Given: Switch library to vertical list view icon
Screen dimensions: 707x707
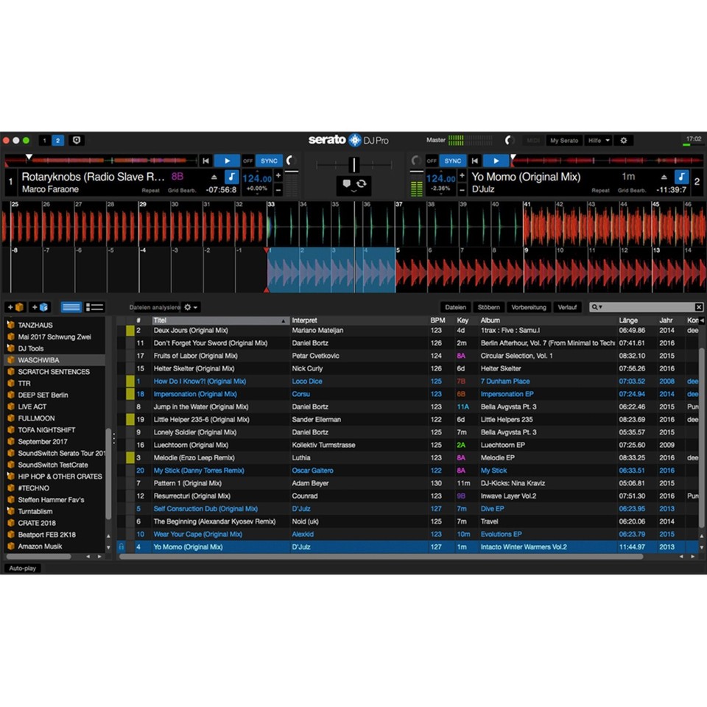Looking at the screenshot, I should (x=94, y=307).
